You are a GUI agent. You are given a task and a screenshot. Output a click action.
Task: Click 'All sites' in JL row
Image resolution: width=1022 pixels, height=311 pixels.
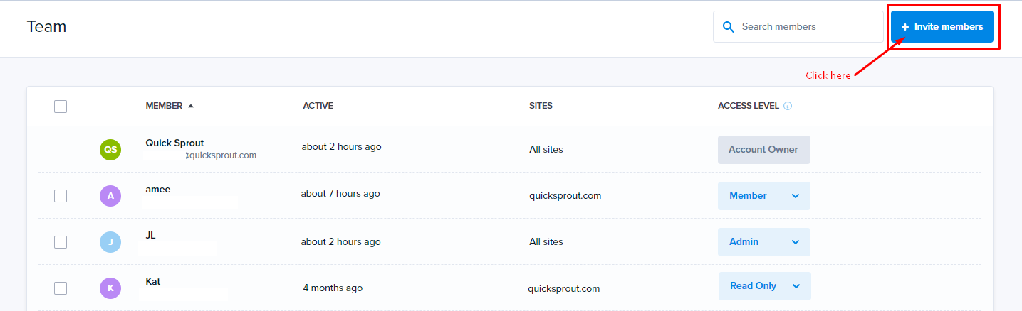coord(546,242)
